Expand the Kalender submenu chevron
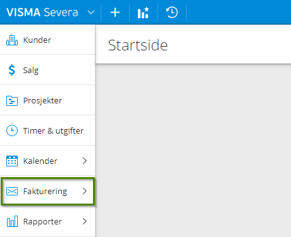 (x=85, y=161)
